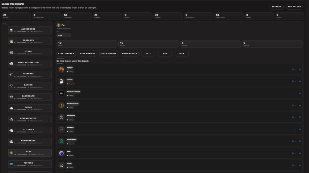This screenshot has height=173, width=309.
Task: Click the terminal icon for SeekAndWatch
Action: click(x=296, y=141)
